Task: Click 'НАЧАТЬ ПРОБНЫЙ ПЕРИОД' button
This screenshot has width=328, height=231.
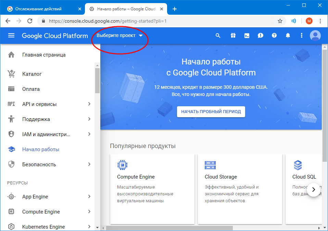Action: point(211,111)
